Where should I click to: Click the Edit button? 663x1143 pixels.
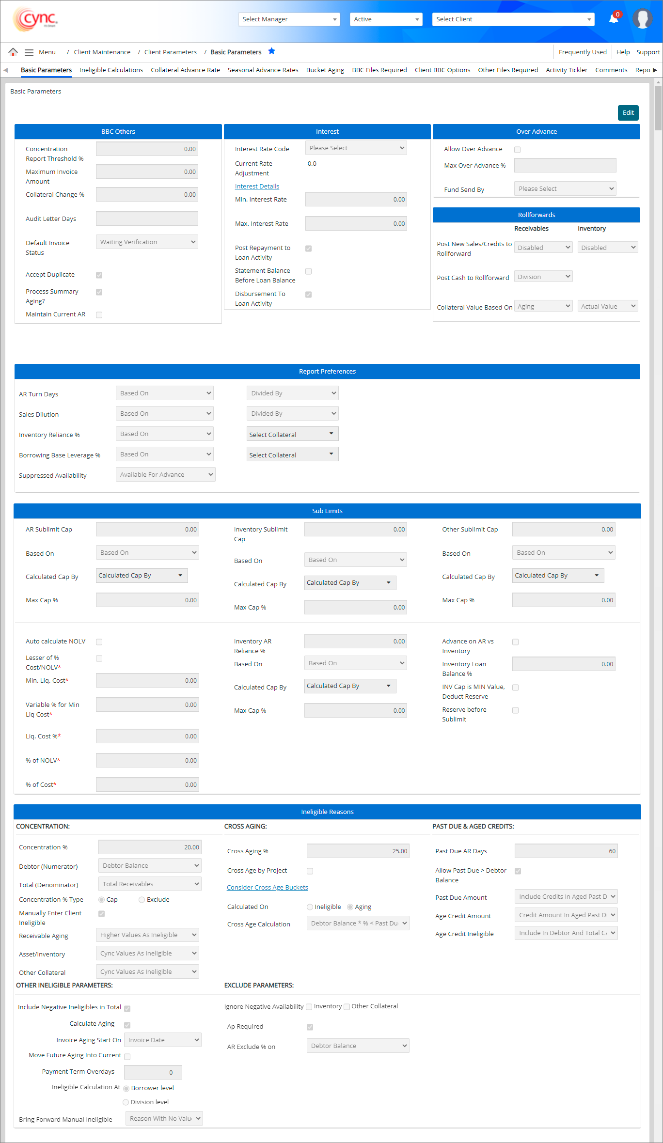pos(628,113)
